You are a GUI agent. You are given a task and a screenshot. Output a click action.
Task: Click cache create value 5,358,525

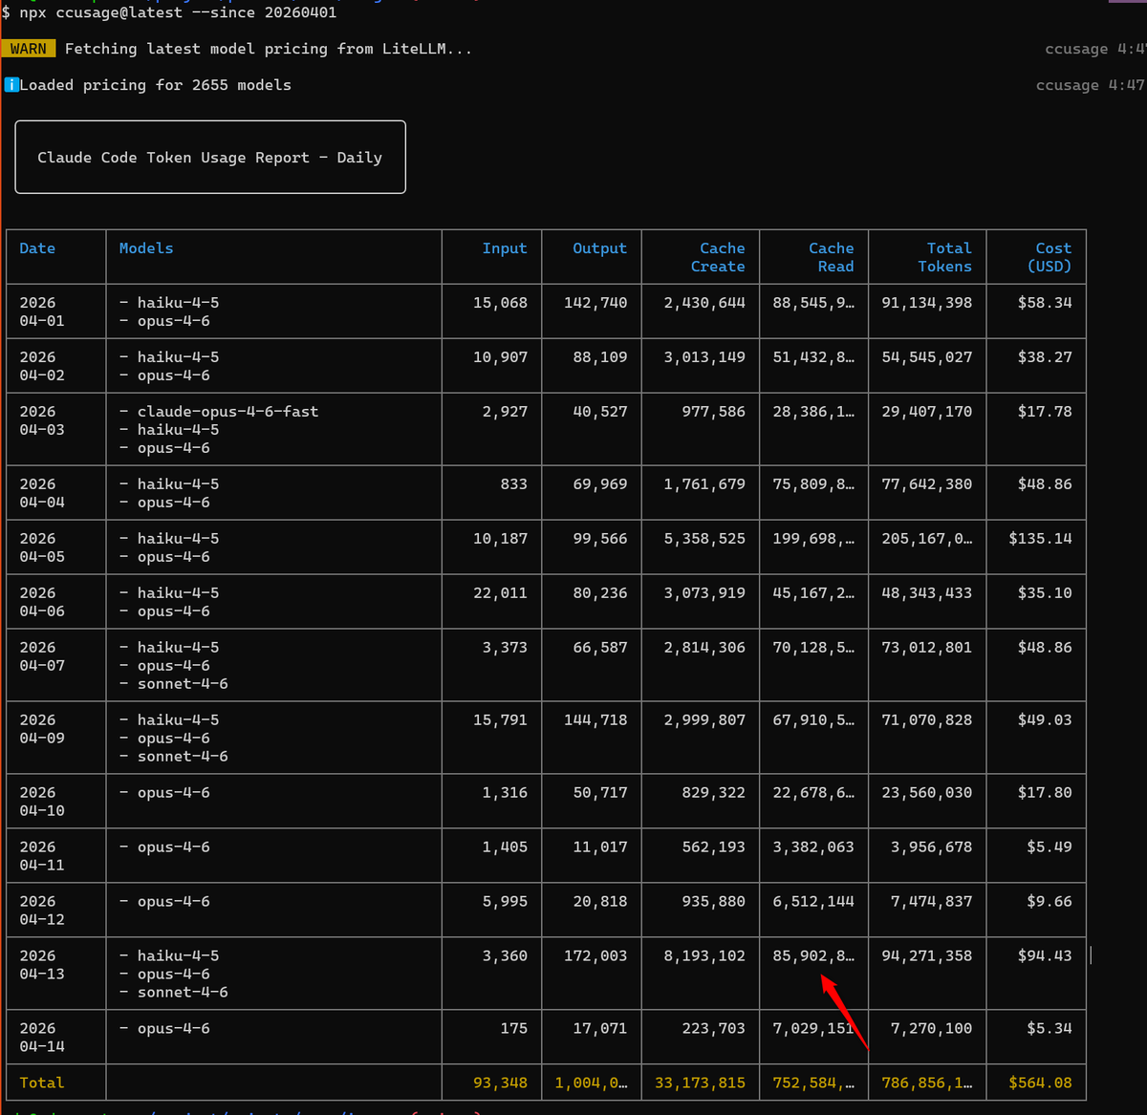[x=704, y=539]
